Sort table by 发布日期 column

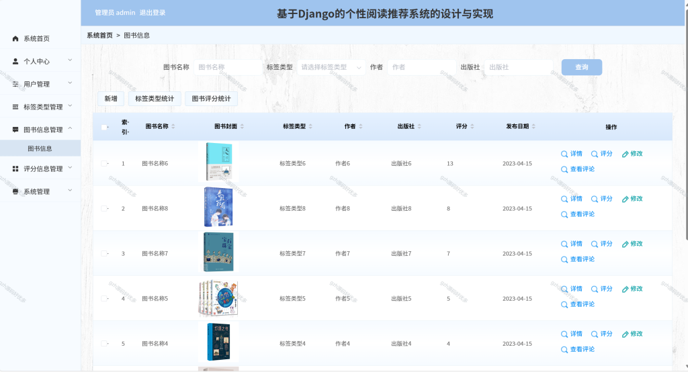click(533, 126)
